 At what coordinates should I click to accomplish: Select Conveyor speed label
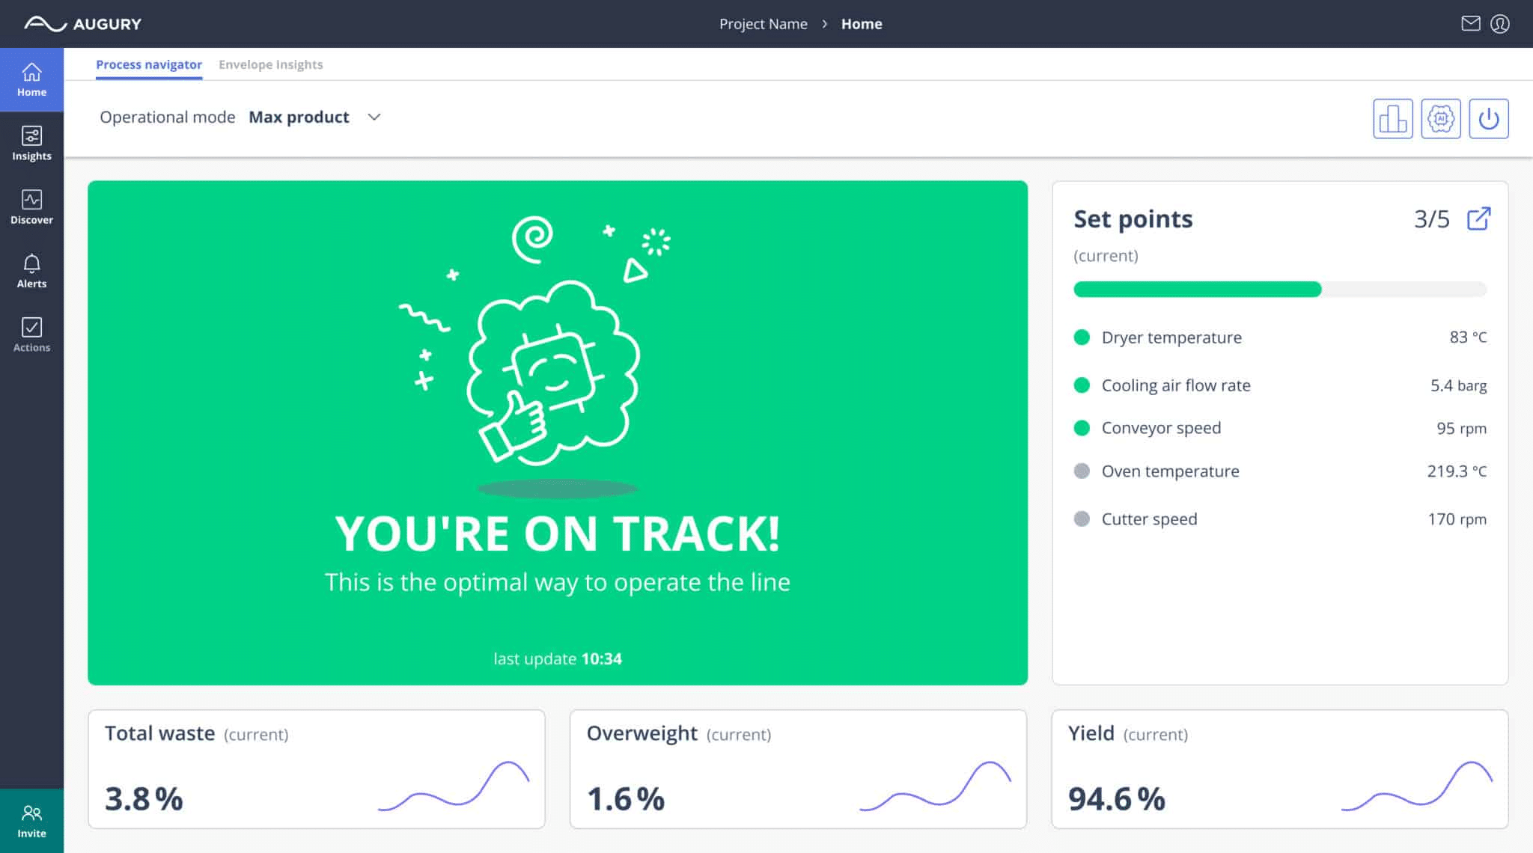[1161, 428]
